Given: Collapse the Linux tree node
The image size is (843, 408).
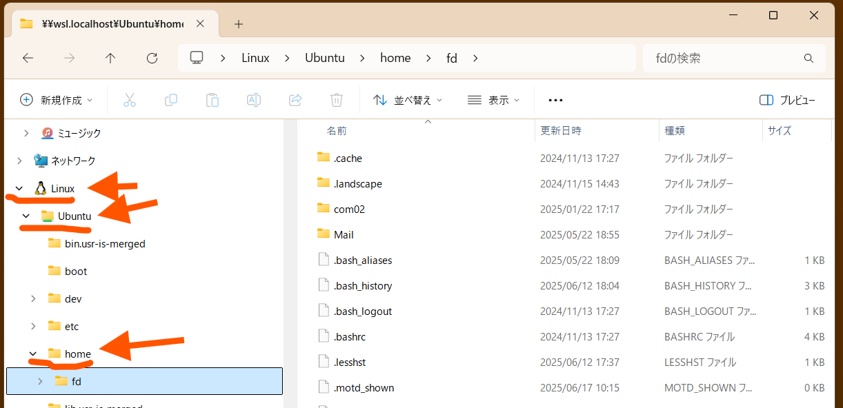Looking at the screenshot, I should pyautogui.click(x=19, y=188).
